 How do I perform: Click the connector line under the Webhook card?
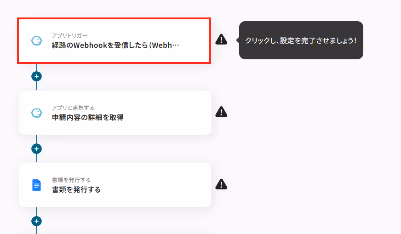(x=37, y=68)
